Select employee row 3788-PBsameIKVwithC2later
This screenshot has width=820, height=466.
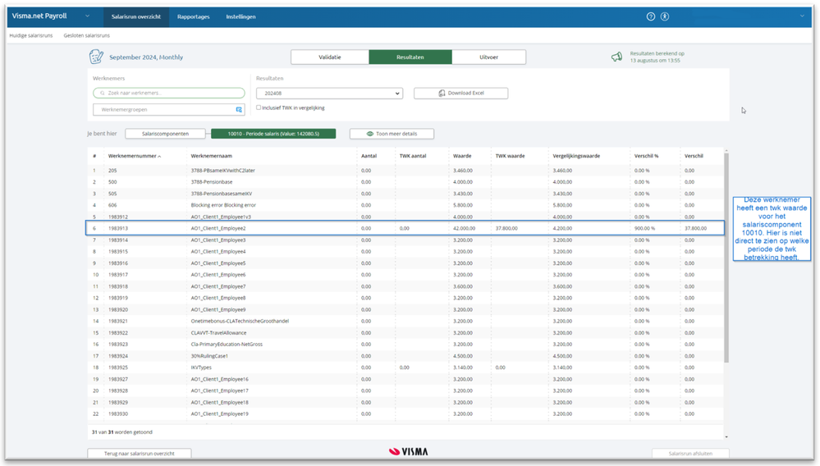click(405, 171)
